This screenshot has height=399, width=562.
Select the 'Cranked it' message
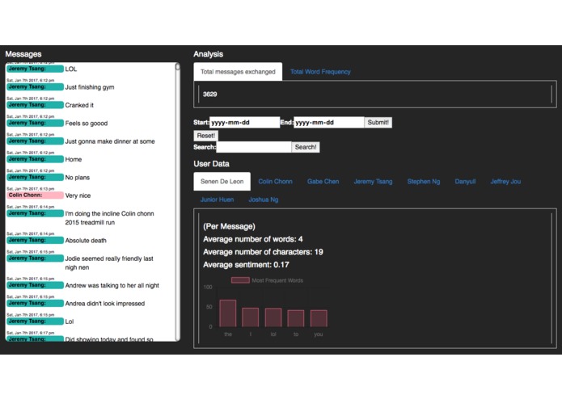pyautogui.click(x=79, y=105)
